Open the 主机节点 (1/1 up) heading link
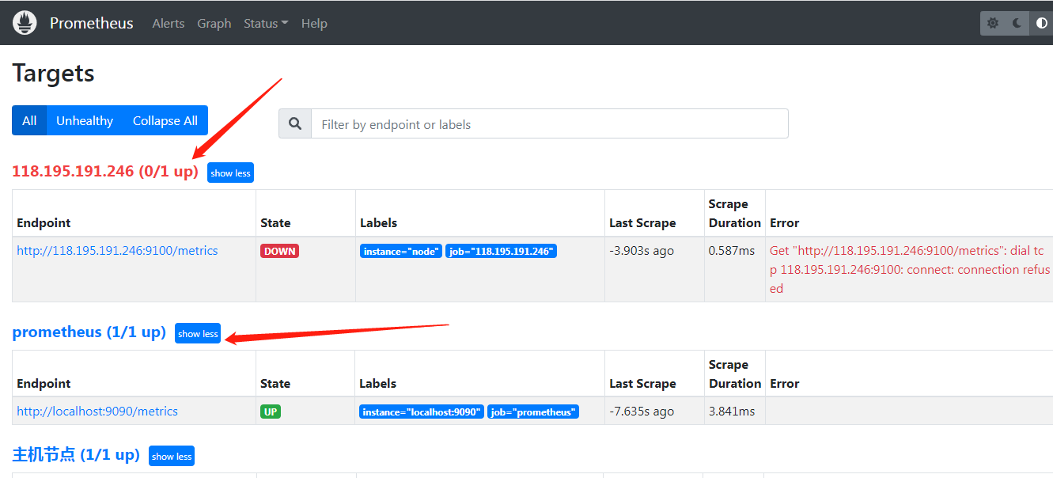This screenshot has height=478, width=1053. pyautogui.click(x=76, y=455)
